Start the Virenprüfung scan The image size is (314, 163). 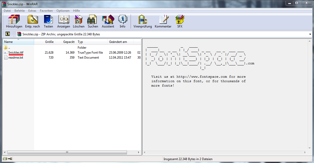coord(143,21)
